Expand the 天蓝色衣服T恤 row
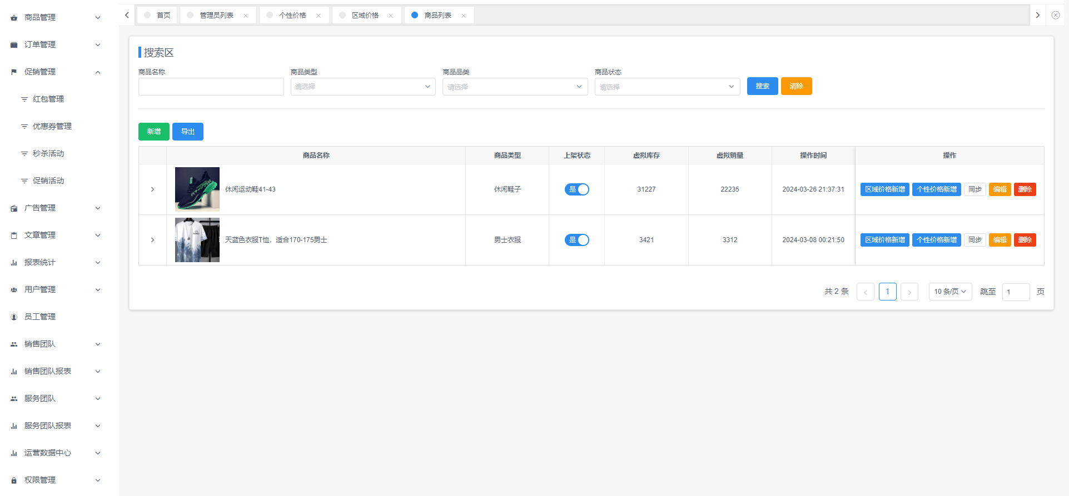The width and height of the screenshot is (1069, 496). pos(152,240)
